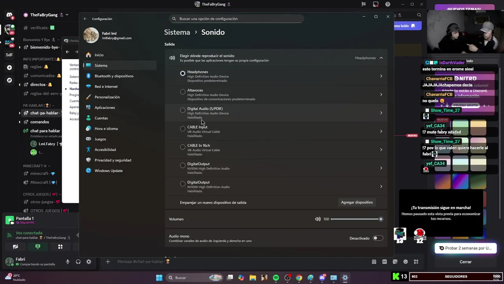Viewport: 504px width, 284px height.
Task: Click Probar 2 semanas Nitro button
Action: pyautogui.click(x=465, y=248)
